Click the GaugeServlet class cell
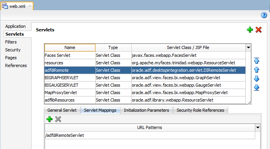 coord(188,85)
